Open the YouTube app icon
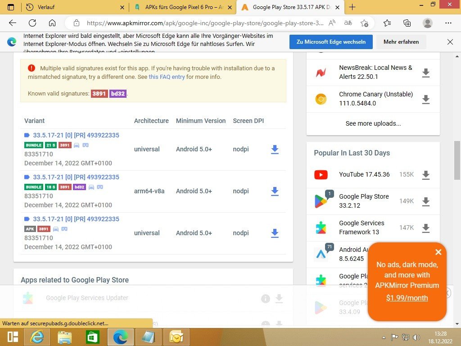 [x=321, y=175]
